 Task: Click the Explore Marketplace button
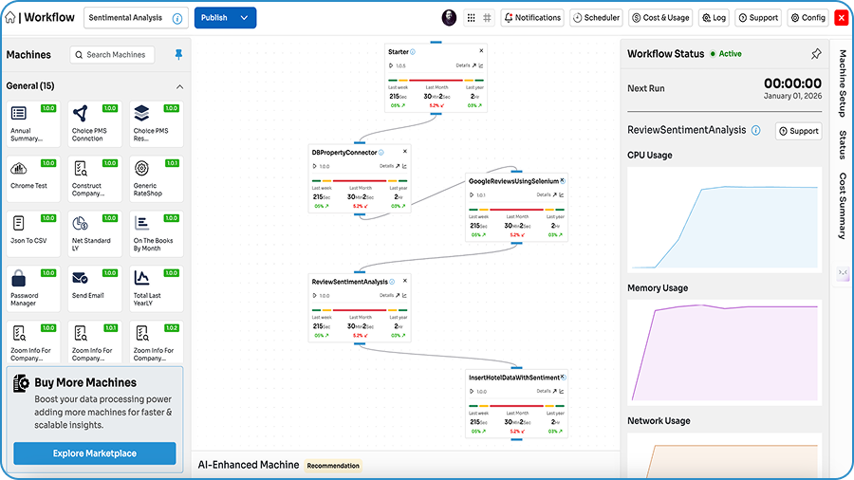95,453
